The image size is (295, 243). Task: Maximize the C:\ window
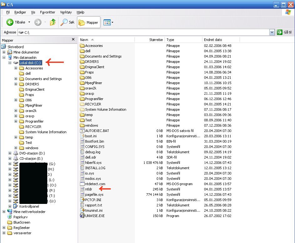283,4
